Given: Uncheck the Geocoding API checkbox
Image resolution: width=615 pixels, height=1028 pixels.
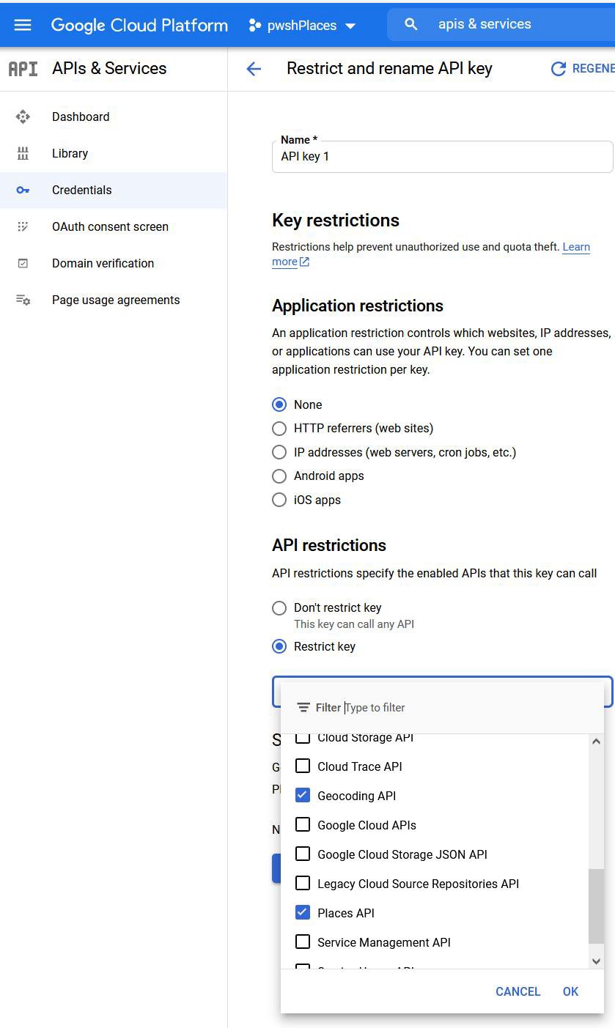Looking at the screenshot, I should point(303,796).
